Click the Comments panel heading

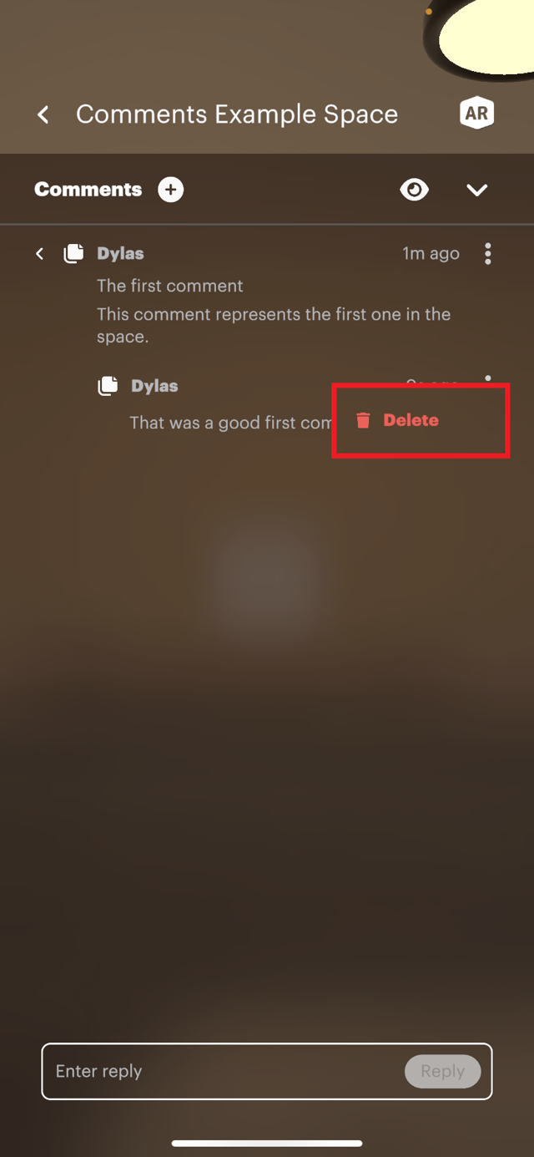tap(88, 190)
